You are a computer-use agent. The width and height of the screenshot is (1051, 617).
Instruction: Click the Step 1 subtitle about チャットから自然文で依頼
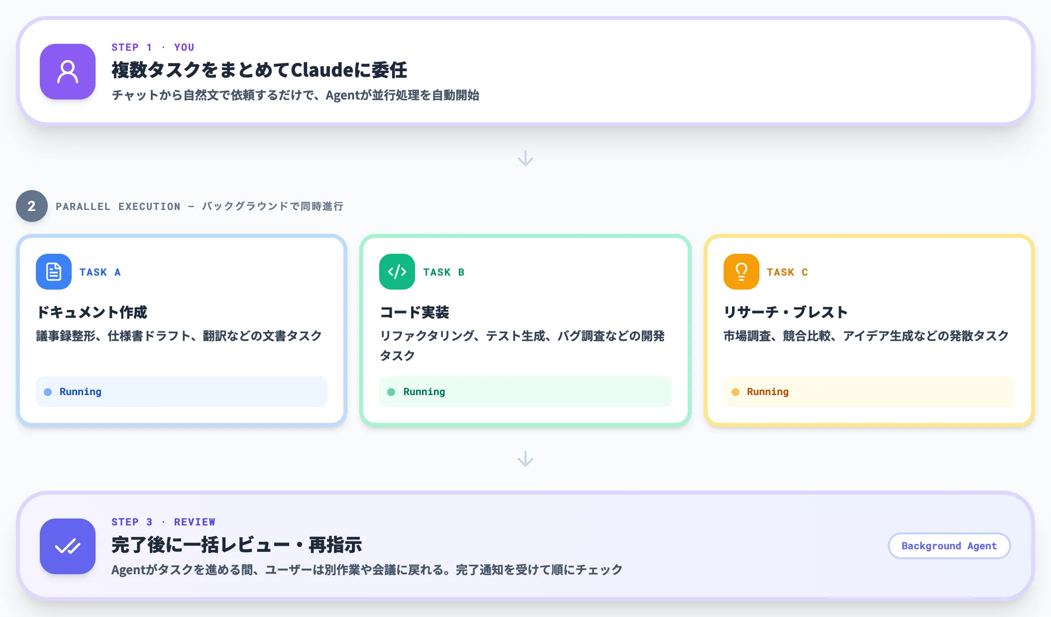click(x=295, y=95)
